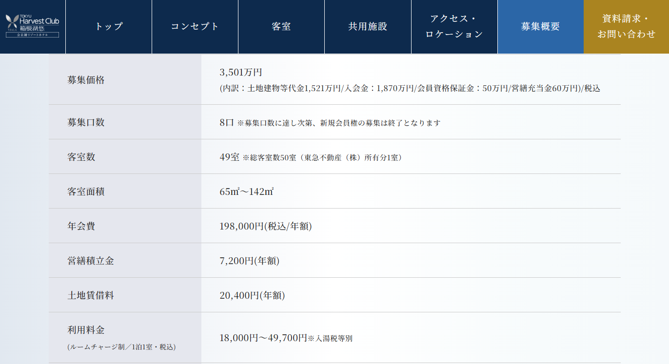Viewport: 669px width, 364px height.
Task: Click the 募集口数 row label
Action: pos(86,122)
